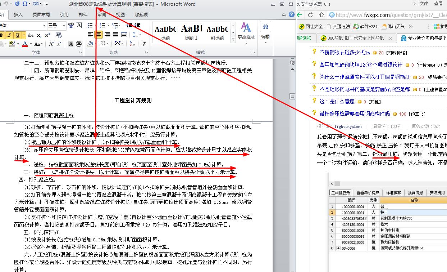Toggle Italic formatting in Word ribbon

pos(9,35)
